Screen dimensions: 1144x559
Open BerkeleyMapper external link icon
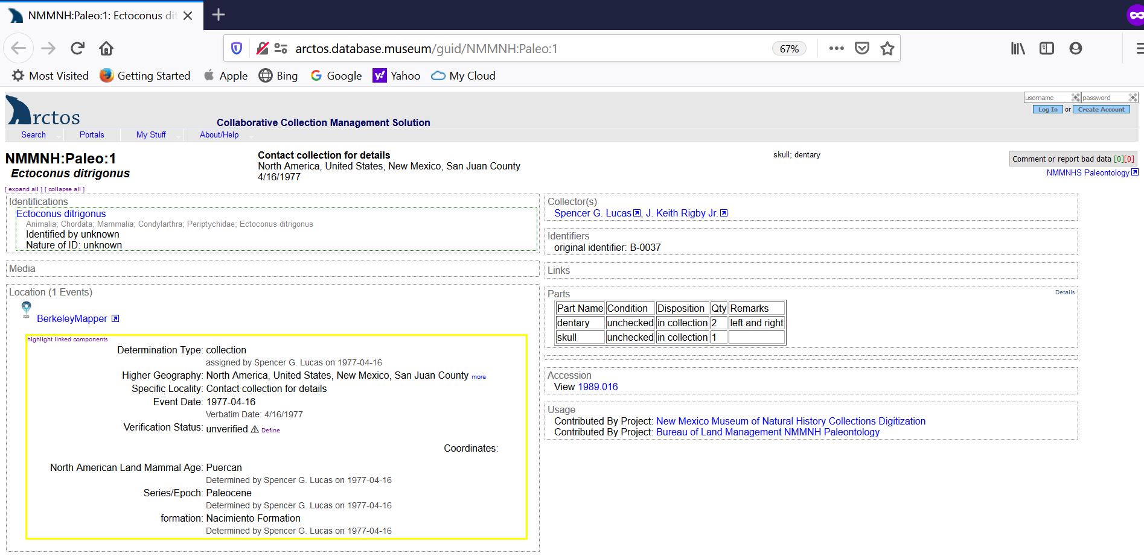pyautogui.click(x=115, y=318)
